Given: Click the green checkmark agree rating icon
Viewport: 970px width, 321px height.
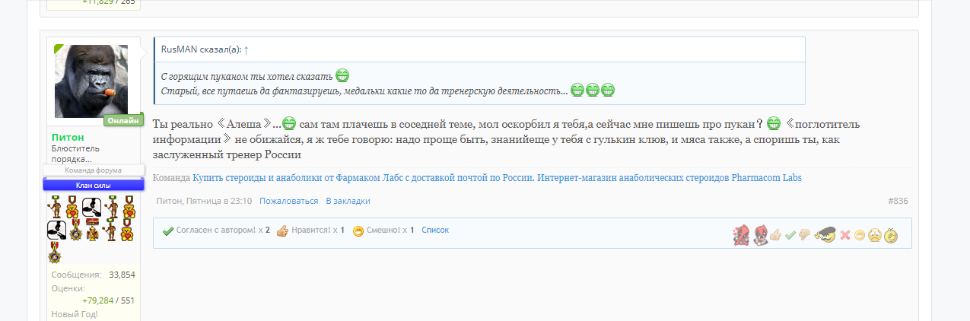Looking at the screenshot, I should coord(790,235).
